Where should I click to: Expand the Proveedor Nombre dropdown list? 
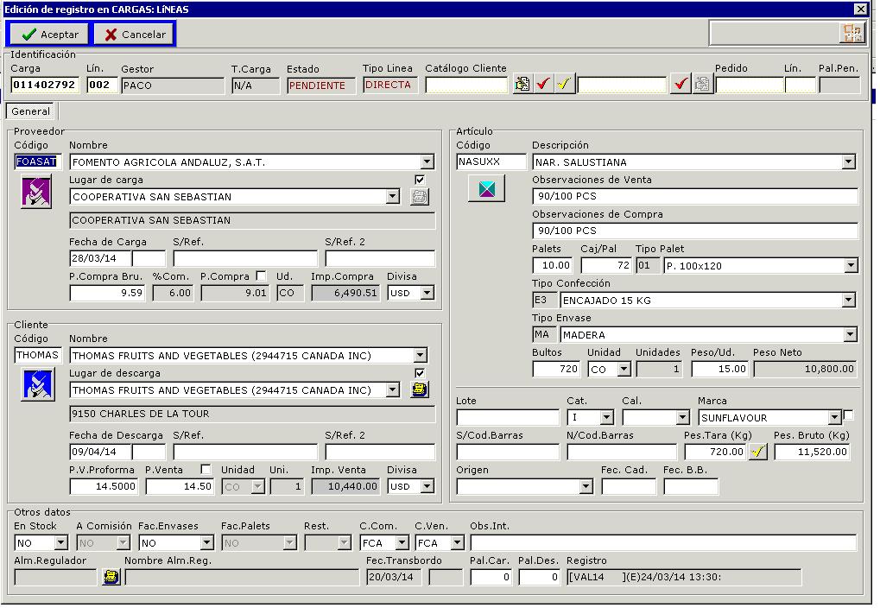point(427,162)
